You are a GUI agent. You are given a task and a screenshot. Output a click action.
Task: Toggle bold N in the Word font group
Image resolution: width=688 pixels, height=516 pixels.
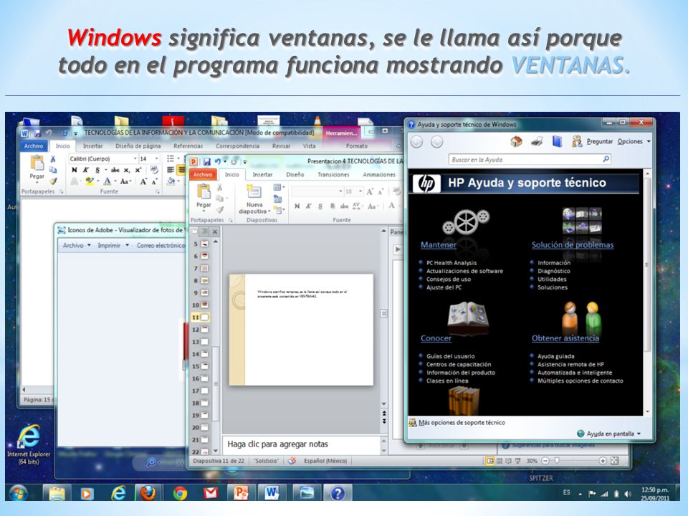pyautogui.click(x=74, y=171)
